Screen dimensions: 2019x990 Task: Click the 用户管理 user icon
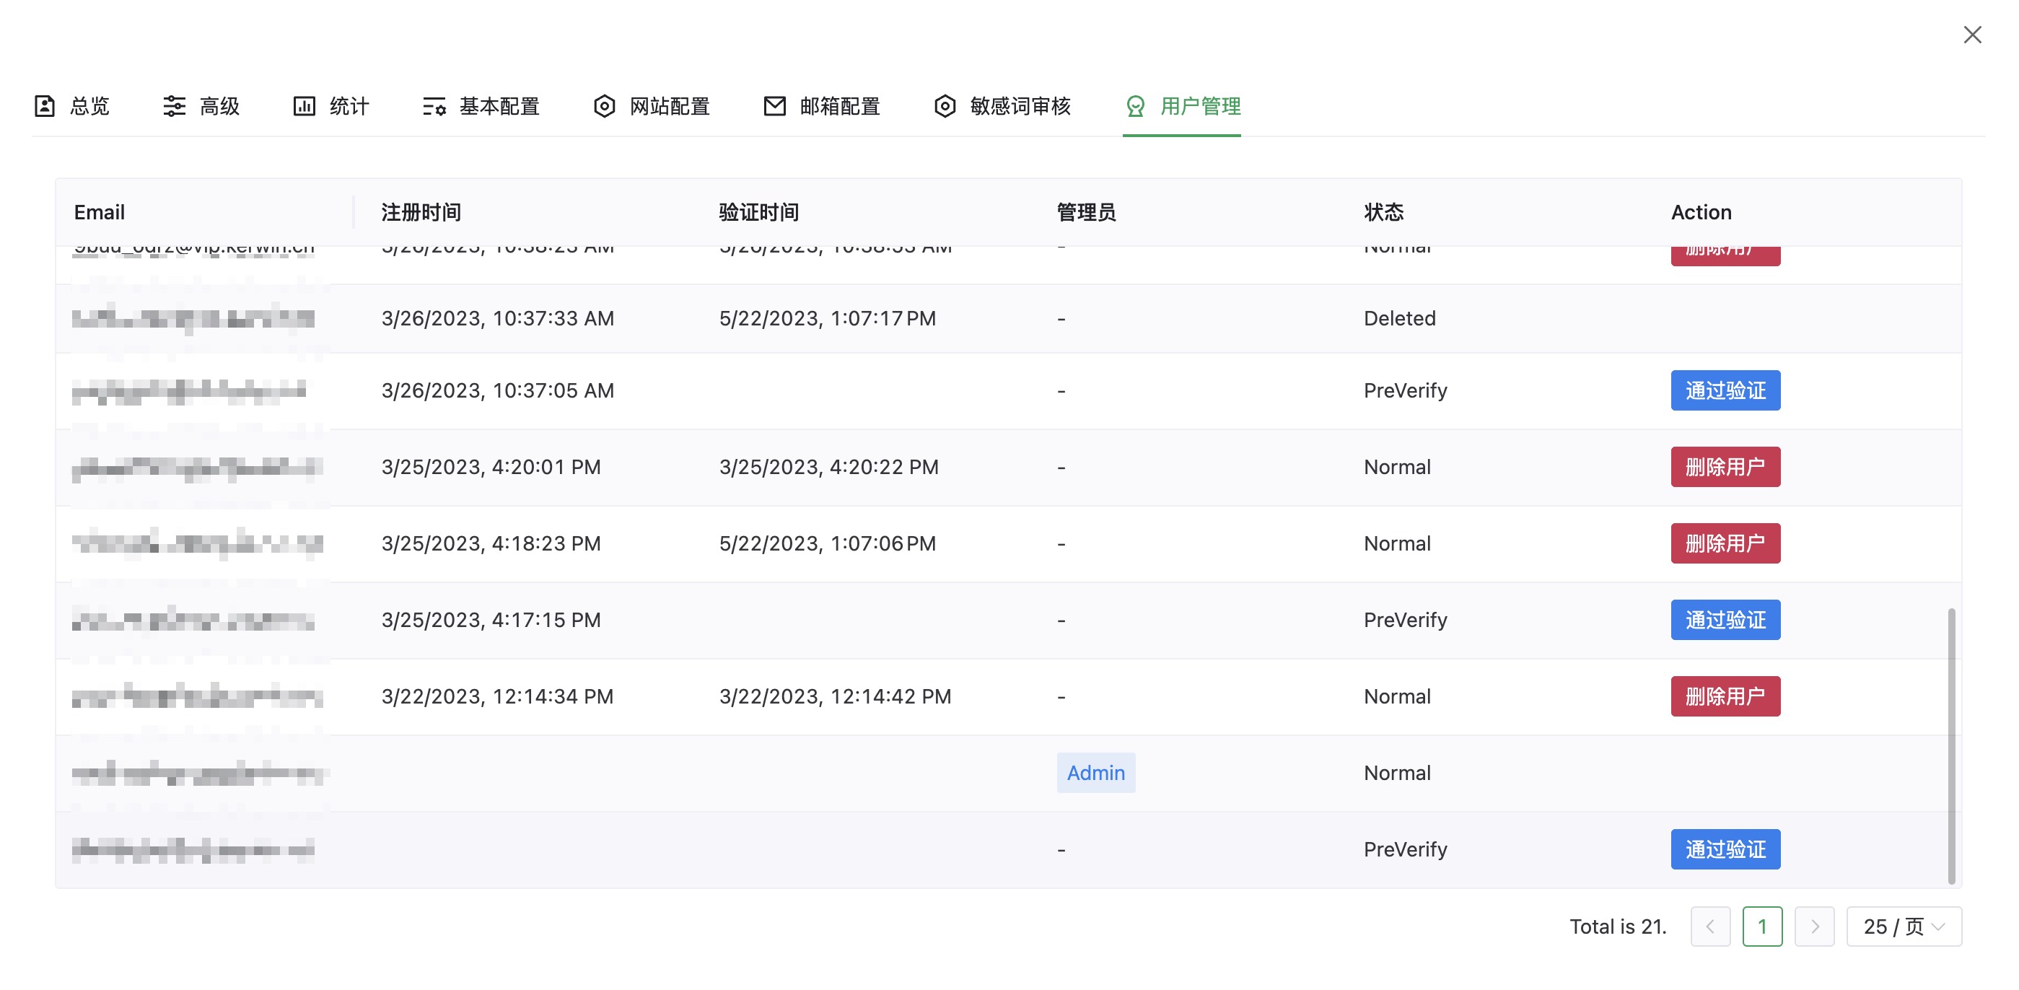pyautogui.click(x=1135, y=106)
